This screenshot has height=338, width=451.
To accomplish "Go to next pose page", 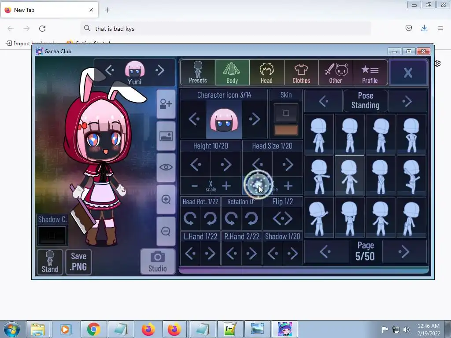I will click(404, 251).
